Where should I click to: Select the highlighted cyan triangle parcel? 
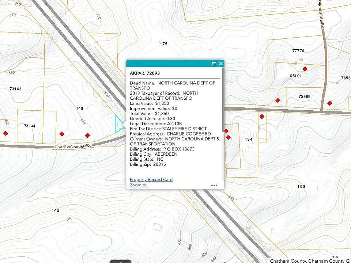click(119, 124)
